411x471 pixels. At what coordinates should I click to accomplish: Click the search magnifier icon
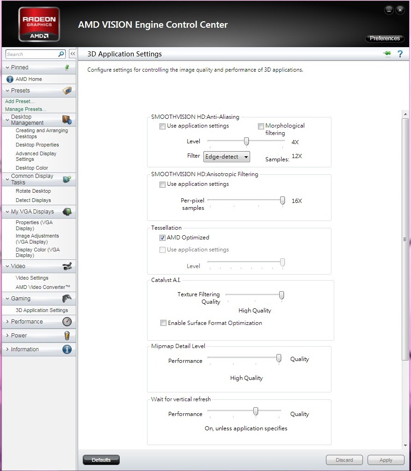click(x=61, y=54)
